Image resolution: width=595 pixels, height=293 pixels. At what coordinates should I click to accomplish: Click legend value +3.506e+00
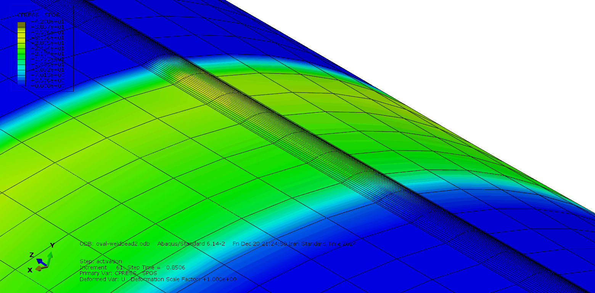[47, 80]
